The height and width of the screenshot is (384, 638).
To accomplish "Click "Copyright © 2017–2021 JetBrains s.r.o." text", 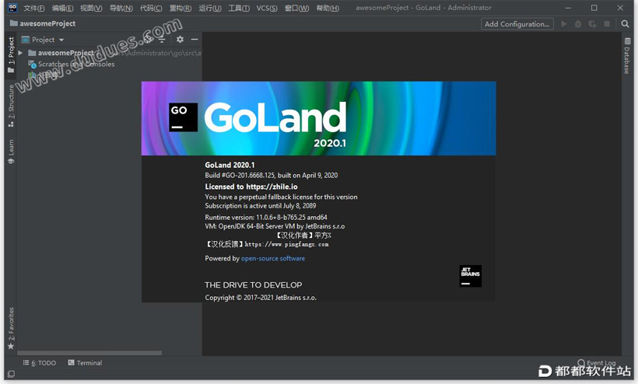I will pos(261,298).
